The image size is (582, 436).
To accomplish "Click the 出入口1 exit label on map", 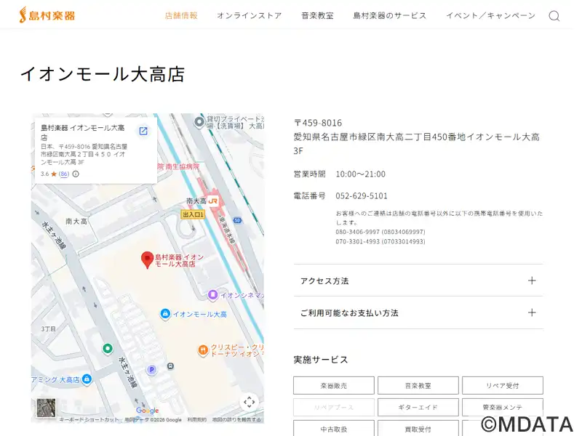I will [x=193, y=214].
